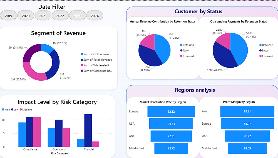This screenshot has width=278, height=158.
Task: Select Churned in Outstanding Payments legend
Action: [x=266, y=56]
